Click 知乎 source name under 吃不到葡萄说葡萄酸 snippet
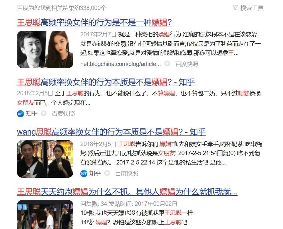The width and height of the screenshot is (283, 229). click(x=95, y=173)
